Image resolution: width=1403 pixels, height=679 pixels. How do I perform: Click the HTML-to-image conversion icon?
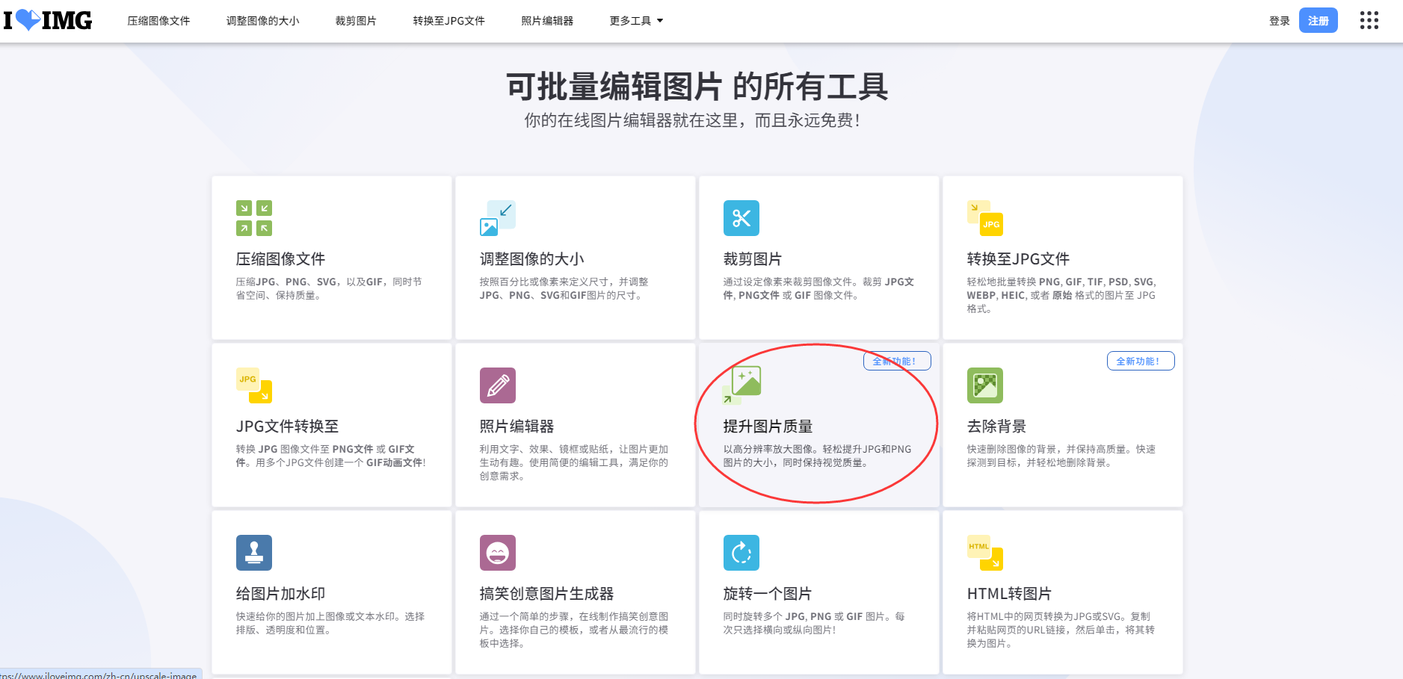coord(985,552)
